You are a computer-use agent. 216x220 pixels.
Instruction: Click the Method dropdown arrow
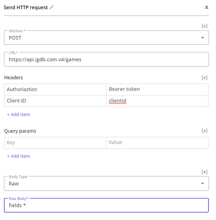coord(202,38)
